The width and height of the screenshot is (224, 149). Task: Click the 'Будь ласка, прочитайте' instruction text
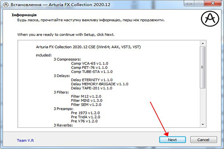pyautogui.click(x=91, y=20)
